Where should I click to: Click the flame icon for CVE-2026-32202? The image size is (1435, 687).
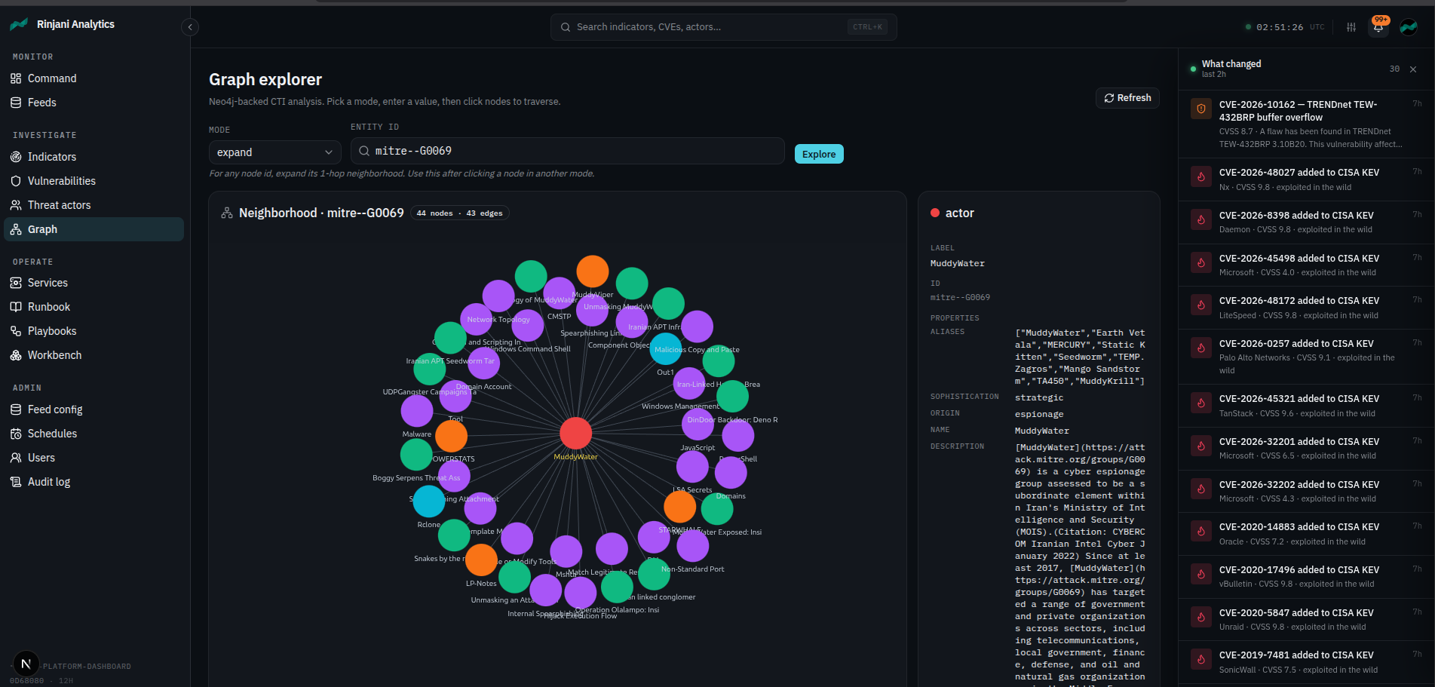1200,489
